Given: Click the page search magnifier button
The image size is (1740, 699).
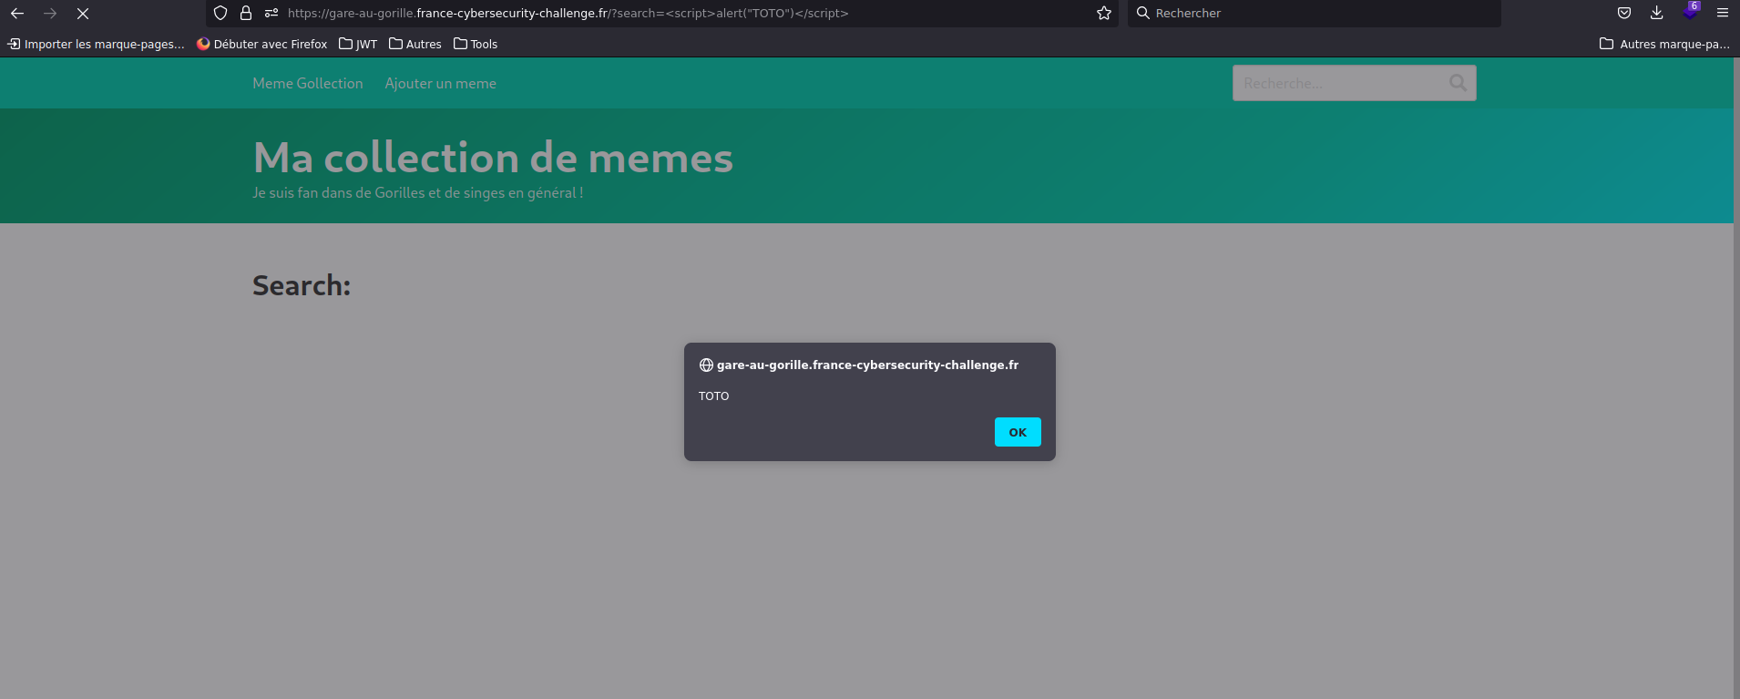Looking at the screenshot, I should 1458,83.
